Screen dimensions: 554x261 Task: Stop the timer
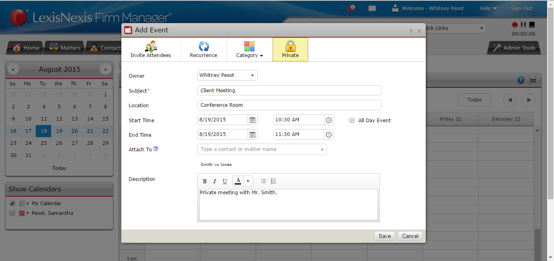pos(532,25)
